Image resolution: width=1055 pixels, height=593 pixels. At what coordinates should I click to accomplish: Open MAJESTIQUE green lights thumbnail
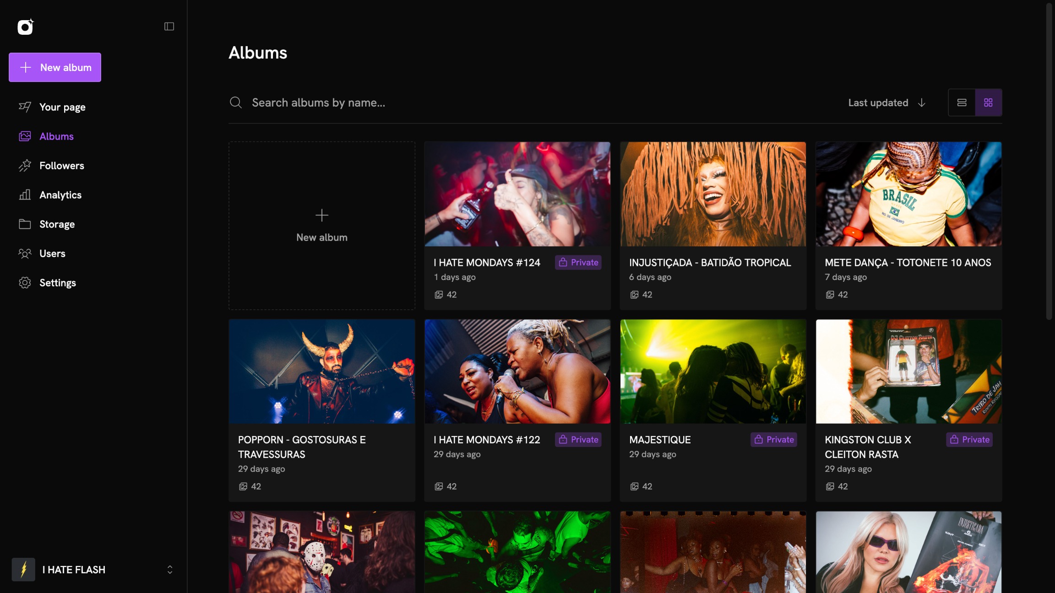[x=713, y=371]
